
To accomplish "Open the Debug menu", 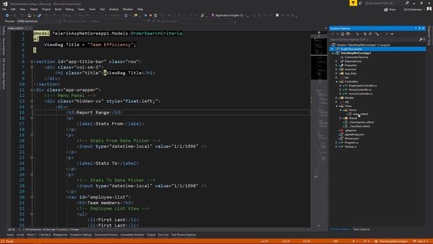I will coord(69,9).
